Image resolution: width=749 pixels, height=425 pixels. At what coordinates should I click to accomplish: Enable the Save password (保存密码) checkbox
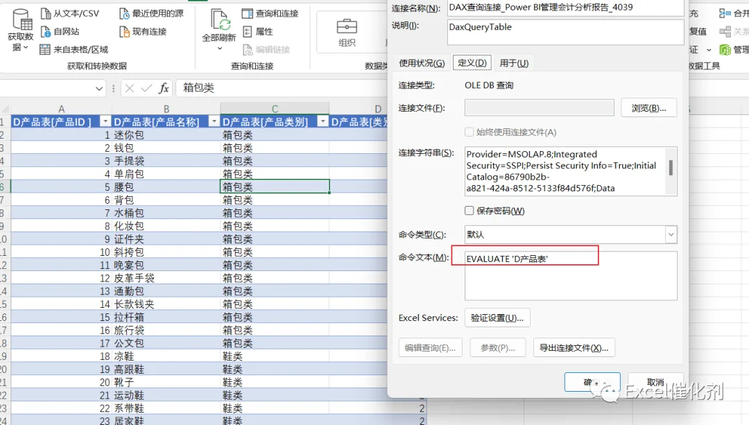click(x=470, y=211)
